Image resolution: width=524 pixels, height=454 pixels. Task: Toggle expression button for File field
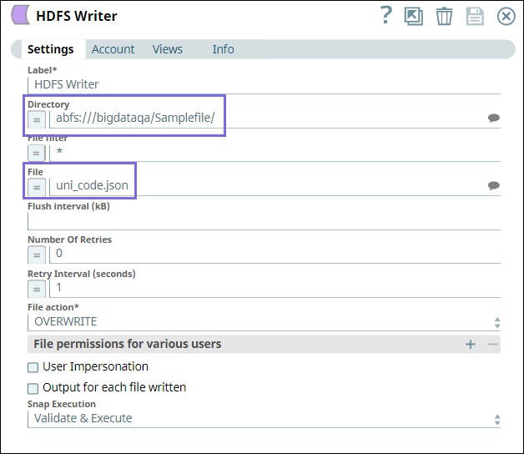point(37,186)
